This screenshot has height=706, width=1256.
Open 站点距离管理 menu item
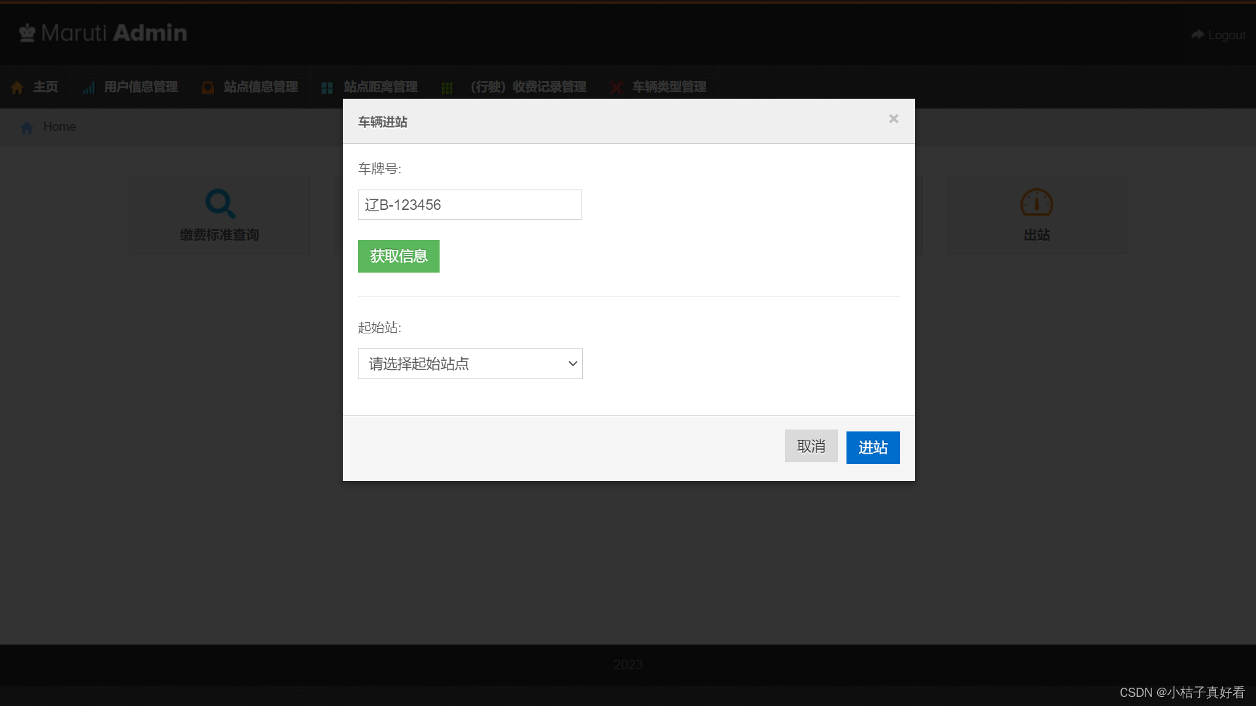(x=370, y=87)
